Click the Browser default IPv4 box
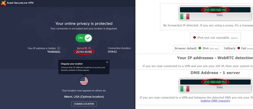The image size is (253, 109). [196, 48]
